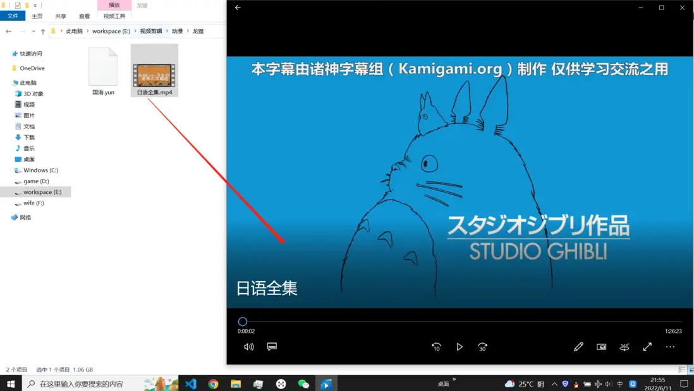The height and width of the screenshot is (391, 694).
Task: Open WeChat from taskbar
Action: pos(303,384)
